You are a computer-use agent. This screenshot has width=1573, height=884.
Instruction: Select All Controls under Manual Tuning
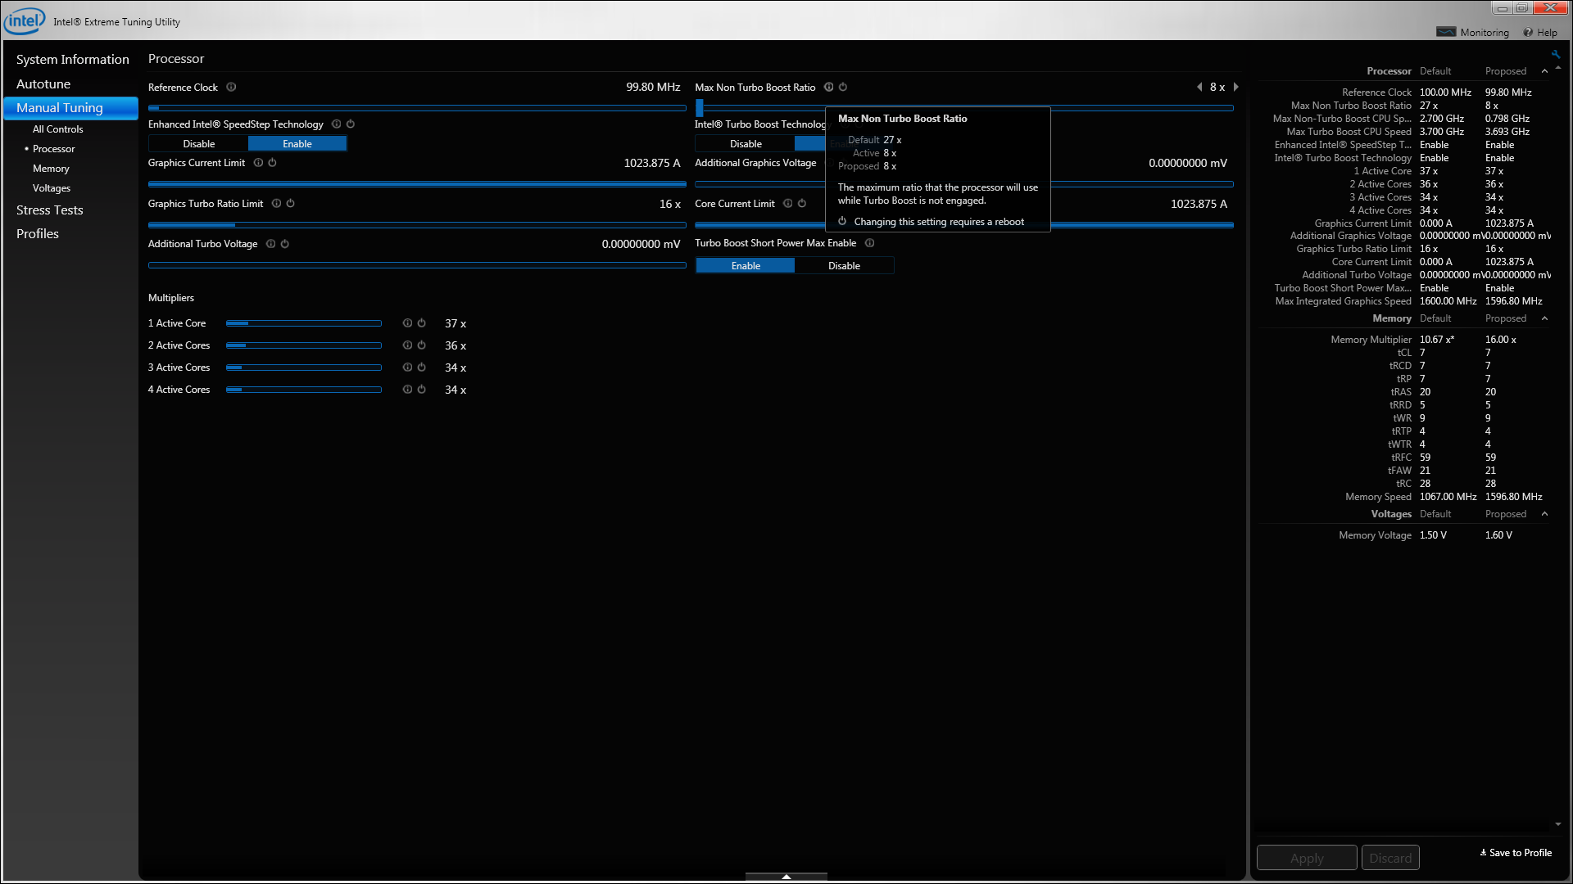(x=58, y=129)
